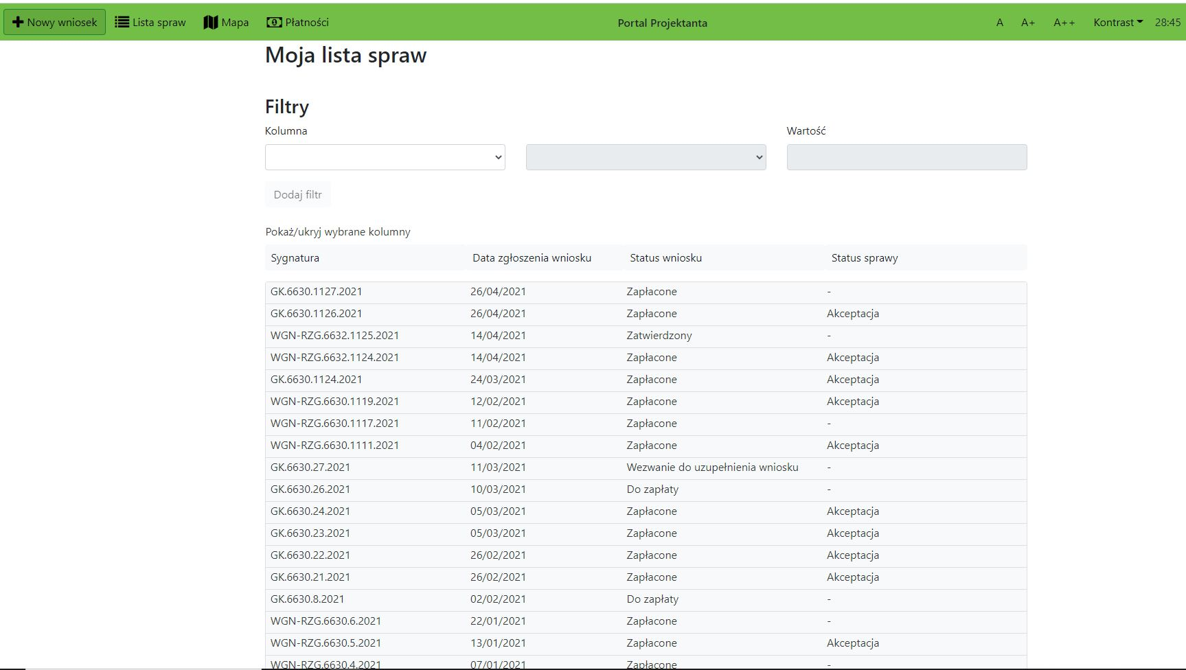Set normal font size with A
The image size is (1186, 670).
click(999, 23)
